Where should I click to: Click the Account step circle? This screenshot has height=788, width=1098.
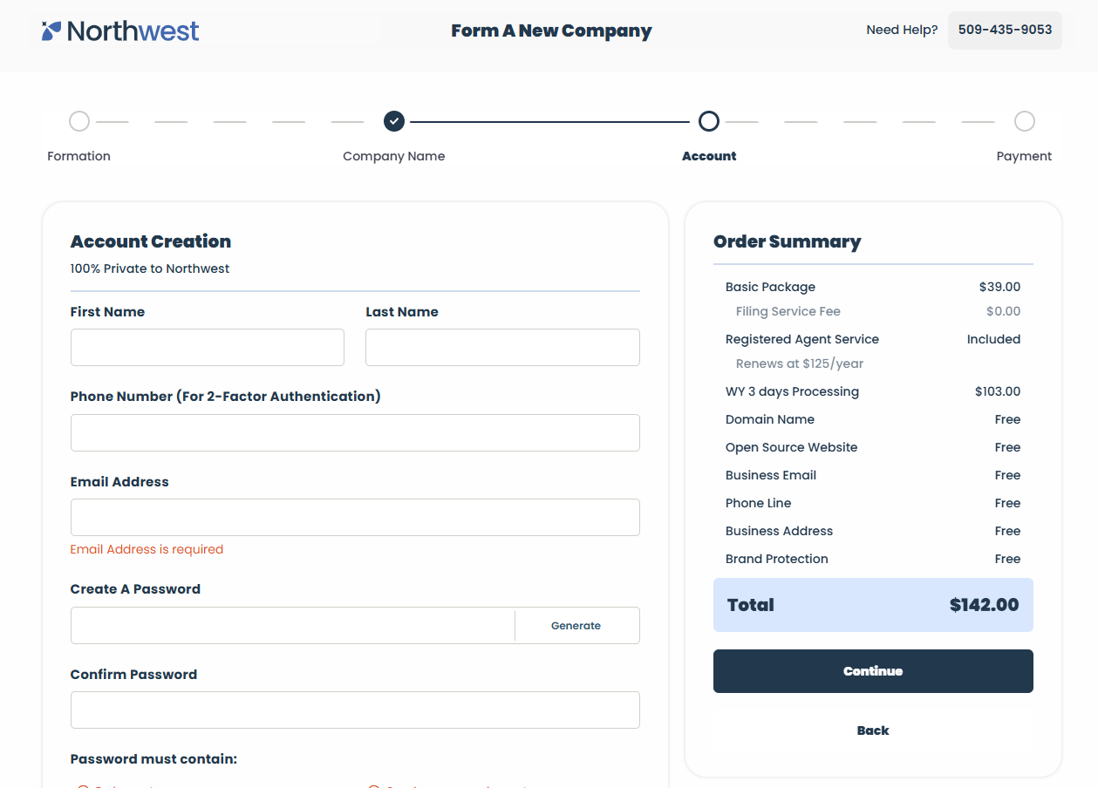pyautogui.click(x=709, y=121)
